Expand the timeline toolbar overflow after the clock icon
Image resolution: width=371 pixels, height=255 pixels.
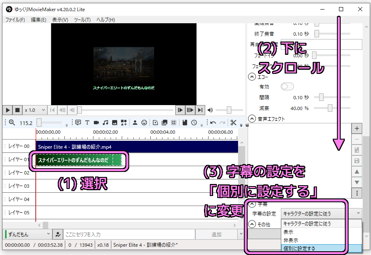201,125
